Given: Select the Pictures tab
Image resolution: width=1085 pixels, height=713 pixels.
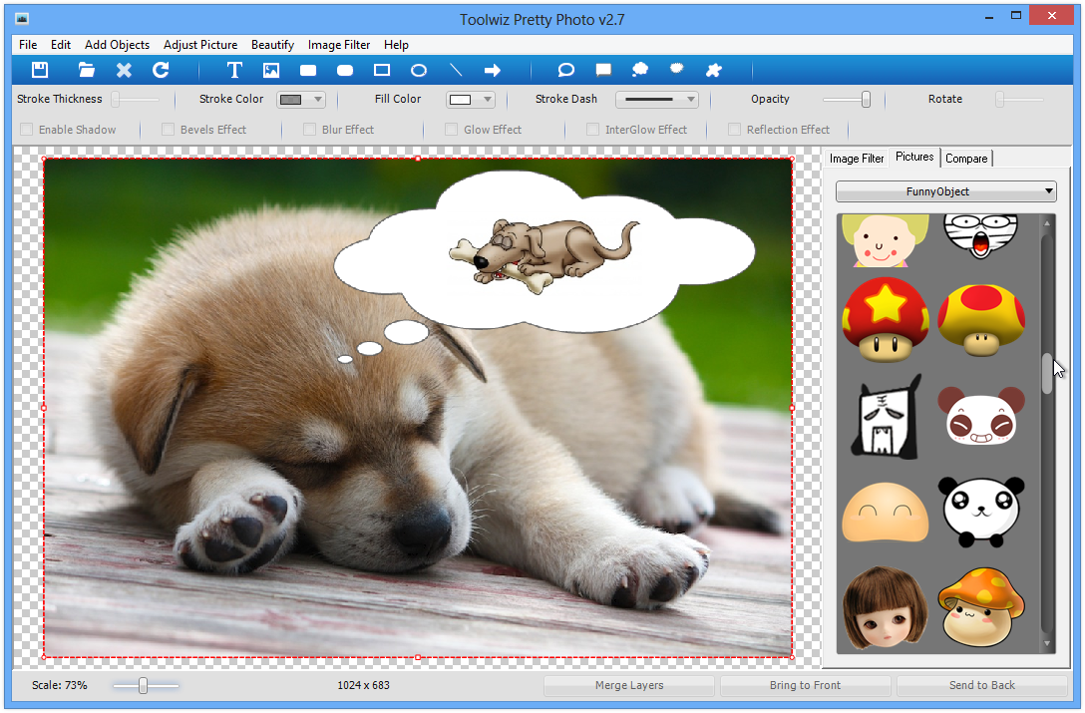Looking at the screenshot, I should (914, 158).
